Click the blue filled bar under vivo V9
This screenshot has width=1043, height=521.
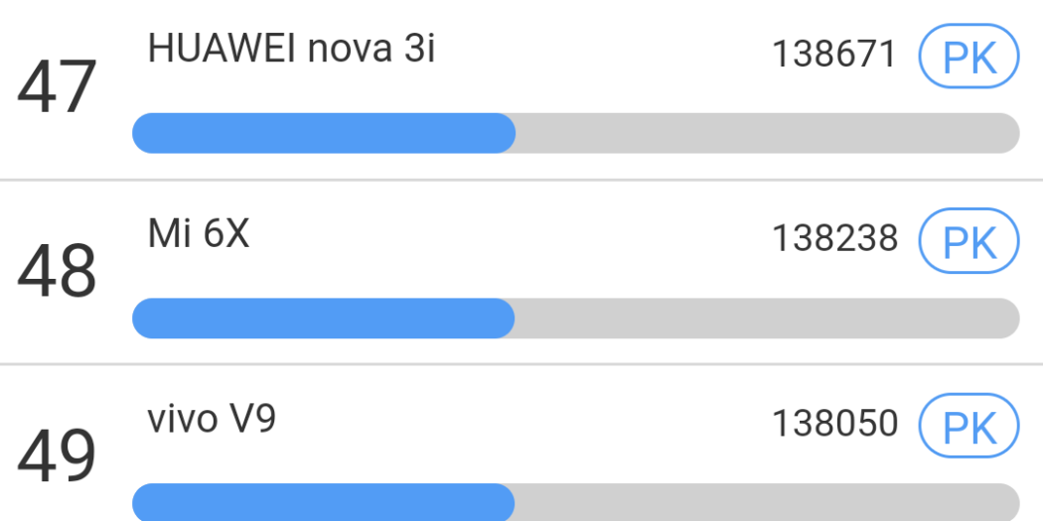pyautogui.click(x=323, y=502)
